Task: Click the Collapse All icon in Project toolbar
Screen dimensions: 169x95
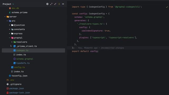Action: coord(55,4)
